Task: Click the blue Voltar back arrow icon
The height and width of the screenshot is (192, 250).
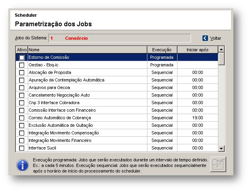Action: (x=205, y=38)
